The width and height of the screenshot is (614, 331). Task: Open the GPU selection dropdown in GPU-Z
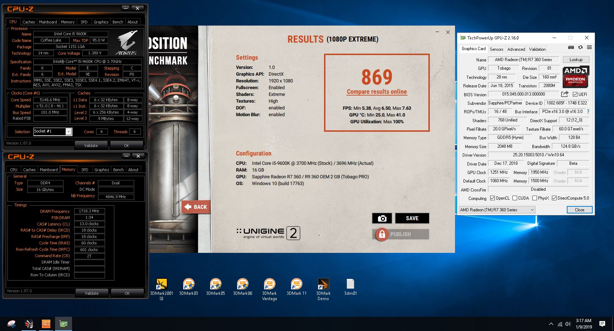497,210
